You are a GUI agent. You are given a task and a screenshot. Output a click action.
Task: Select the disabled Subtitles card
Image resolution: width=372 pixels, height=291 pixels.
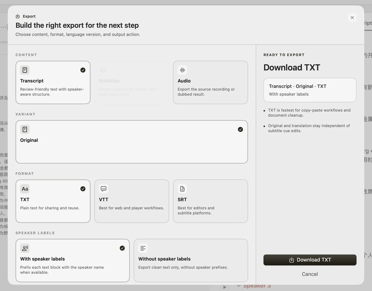[132, 82]
